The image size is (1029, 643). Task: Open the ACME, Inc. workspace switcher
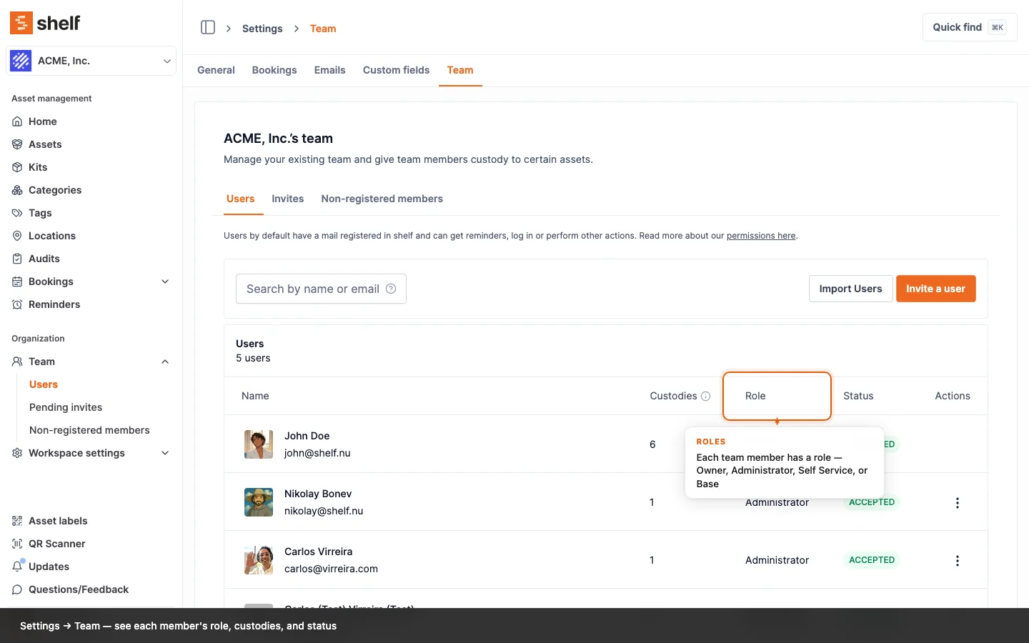click(x=91, y=61)
